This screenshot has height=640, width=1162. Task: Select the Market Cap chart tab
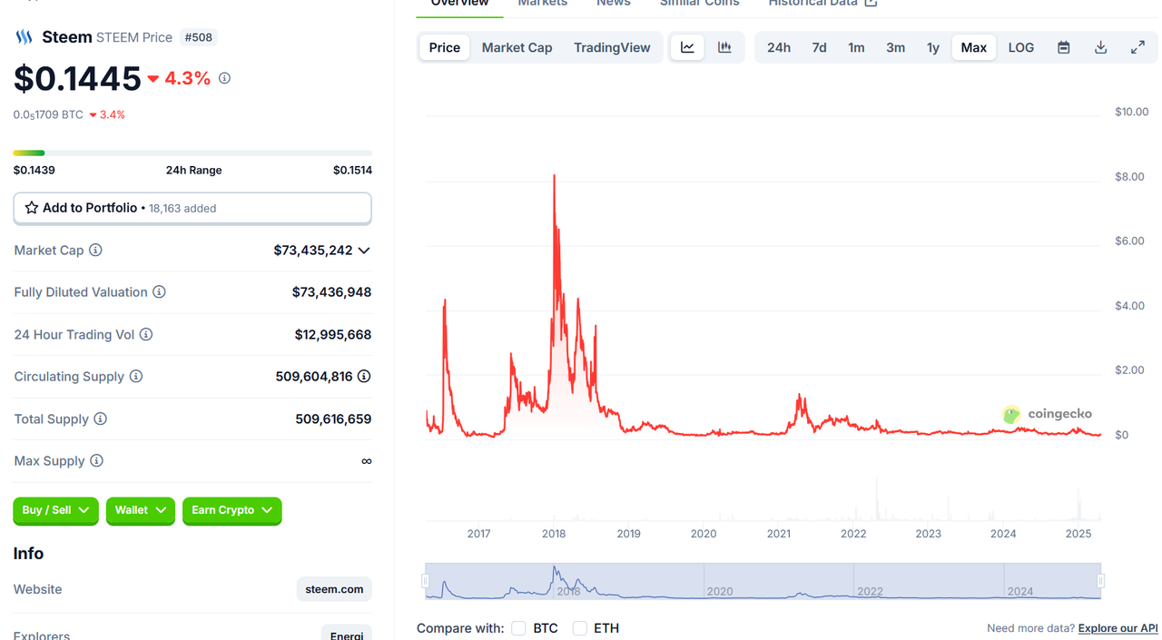pyautogui.click(x=517, y=47)
